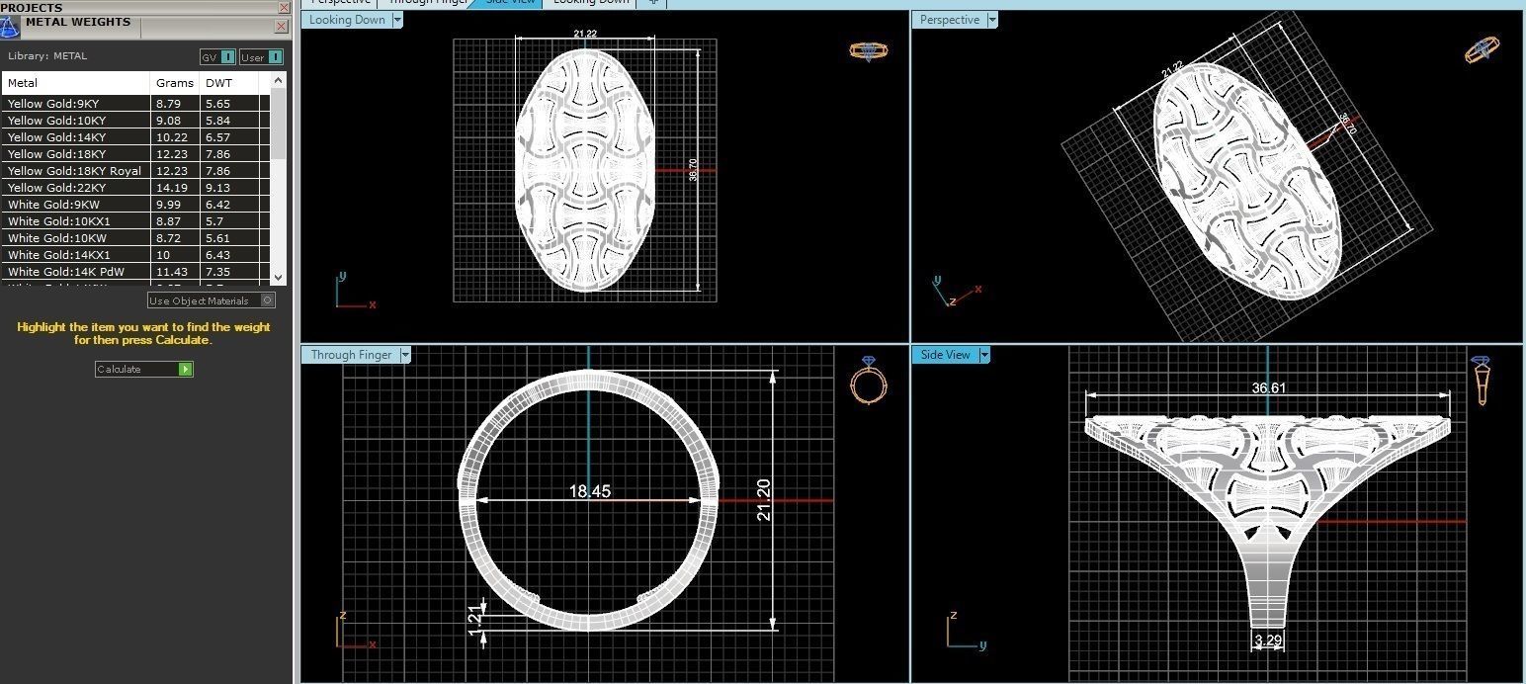
Task: Select the Yellow Gold:18KY row
Action: tap(136, 154)
